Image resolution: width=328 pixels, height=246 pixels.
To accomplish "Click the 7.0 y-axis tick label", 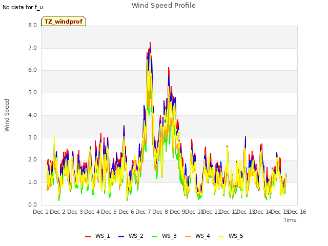I will tap(32, 48).
